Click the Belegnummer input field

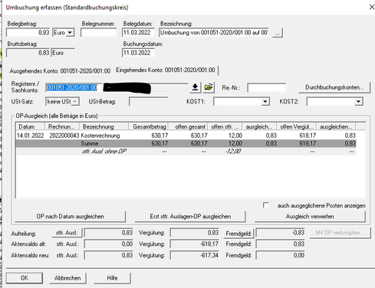(x=99, y=33)
